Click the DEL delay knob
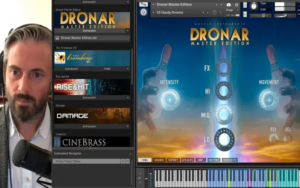The image size is (300, 188). [288, 138]
